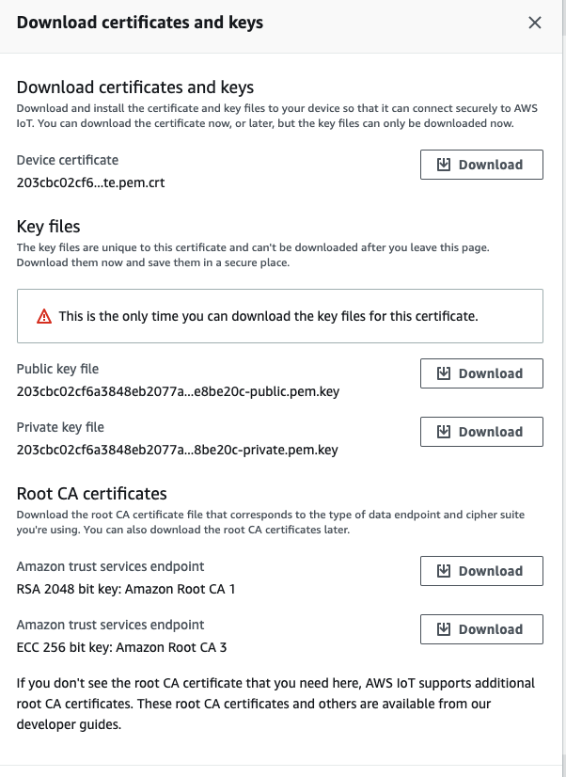
Task: Select the private.pem.key filename text
Action: click(x=178, y=450)
